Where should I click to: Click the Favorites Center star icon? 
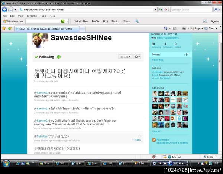tap(4, 28)
